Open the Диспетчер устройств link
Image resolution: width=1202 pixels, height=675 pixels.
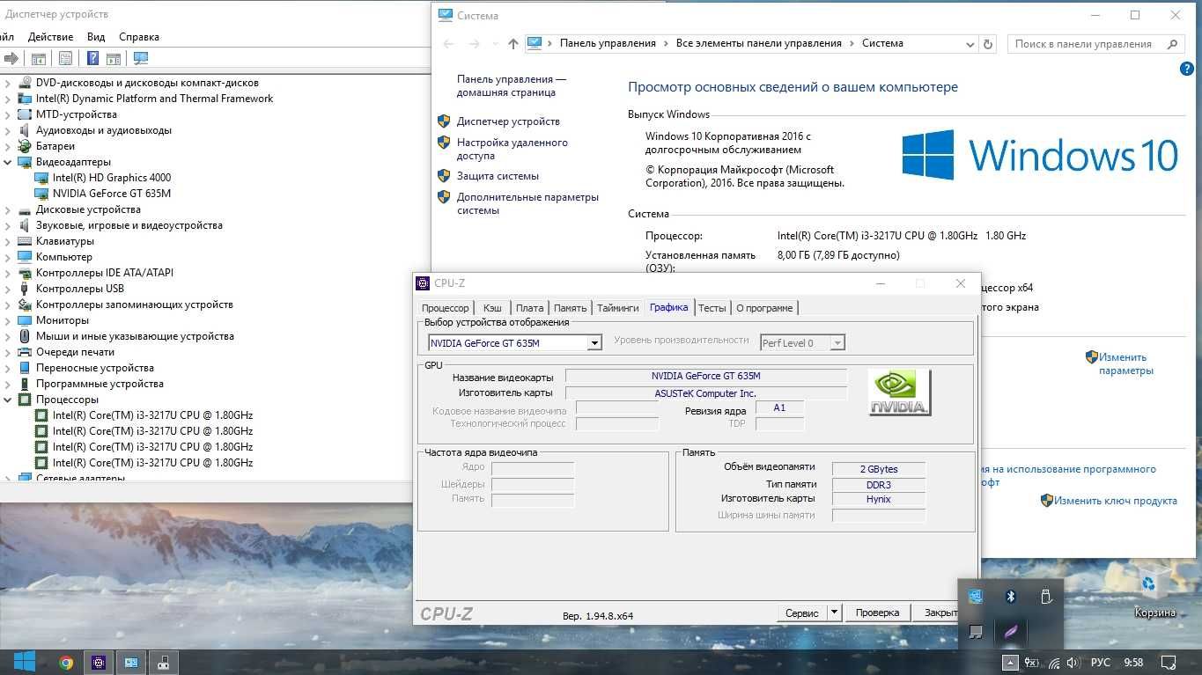pos(508,121)
